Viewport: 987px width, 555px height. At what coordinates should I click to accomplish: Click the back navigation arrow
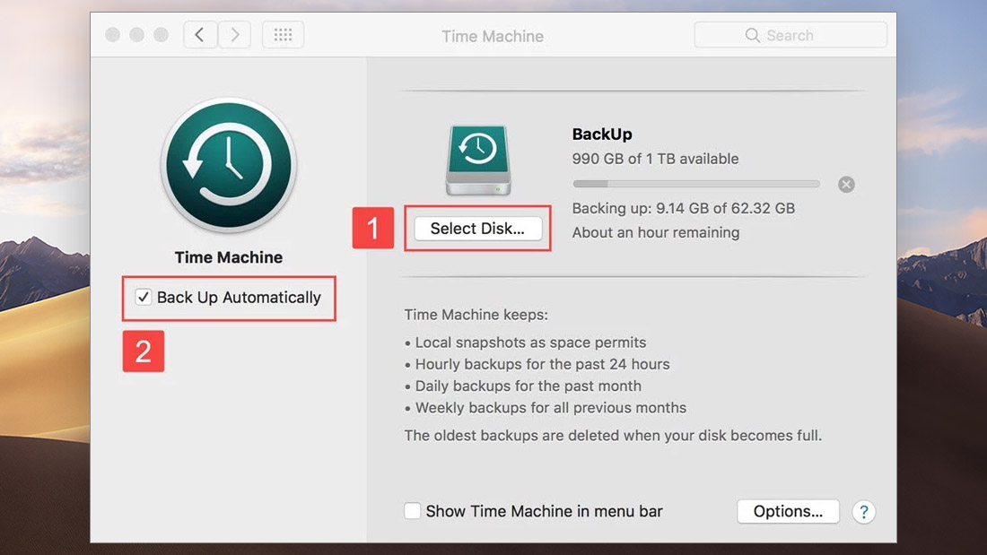(200, 35)
